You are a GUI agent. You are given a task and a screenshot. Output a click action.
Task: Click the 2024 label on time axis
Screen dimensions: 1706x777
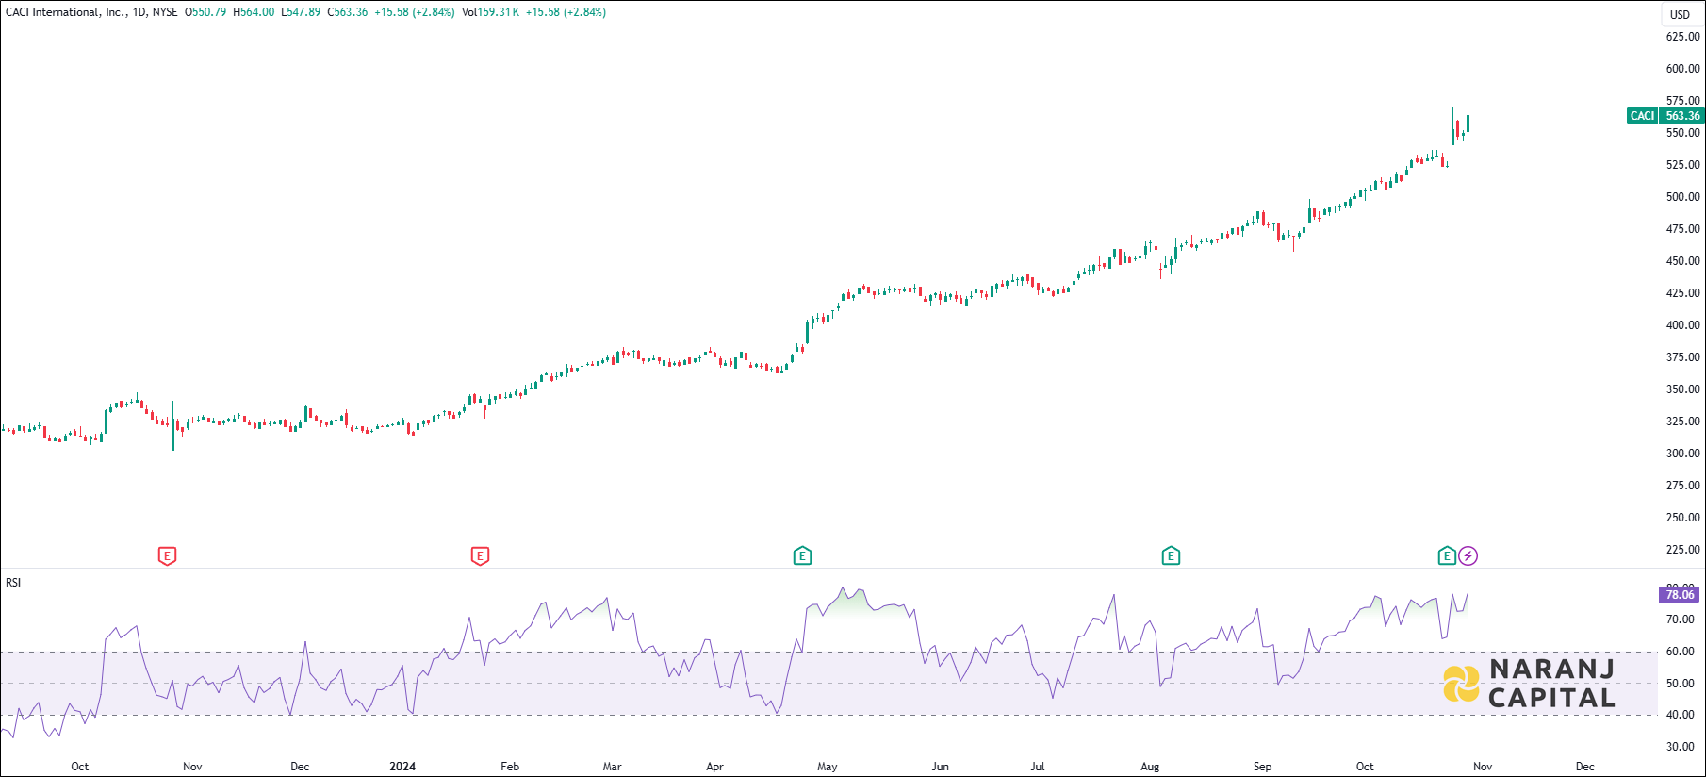402,767
